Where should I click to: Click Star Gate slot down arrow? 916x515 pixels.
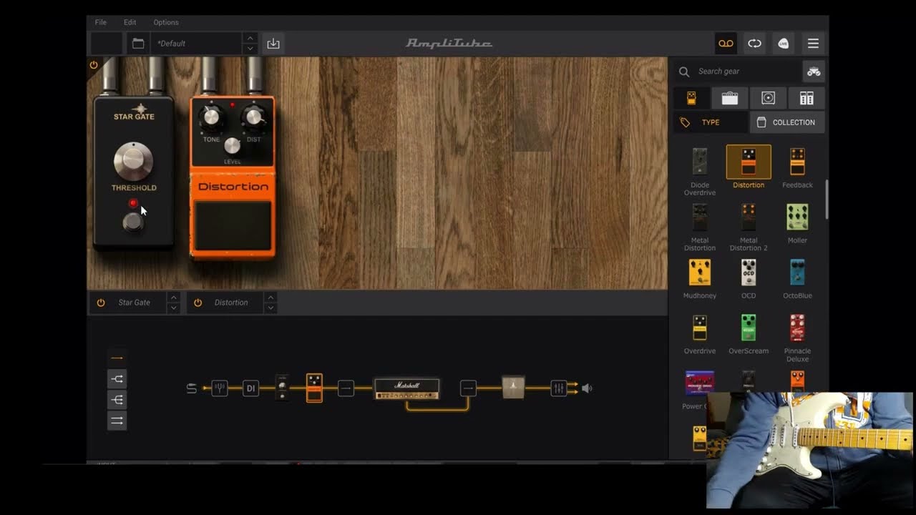(x=173, y=308)
